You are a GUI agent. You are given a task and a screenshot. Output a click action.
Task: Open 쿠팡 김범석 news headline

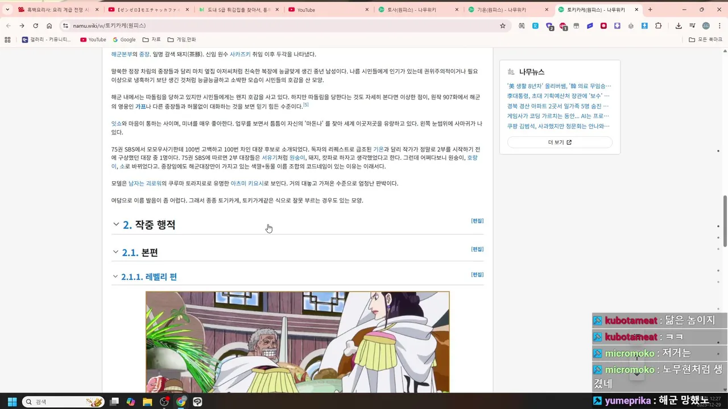click(558, 126)
